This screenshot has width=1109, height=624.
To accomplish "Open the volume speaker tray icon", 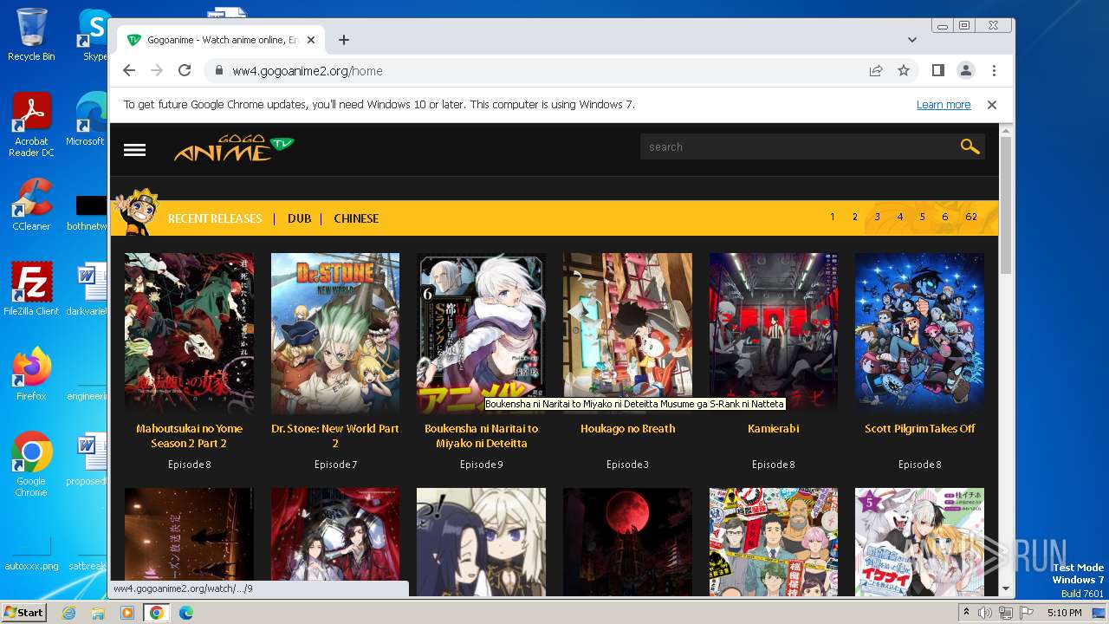I will point(985,613).
